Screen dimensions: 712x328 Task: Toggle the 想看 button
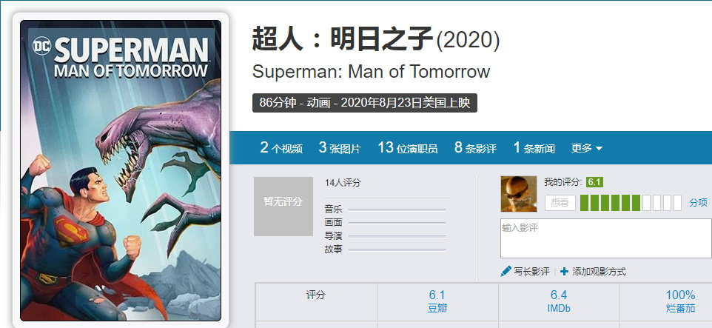click(x=560, y=203)
